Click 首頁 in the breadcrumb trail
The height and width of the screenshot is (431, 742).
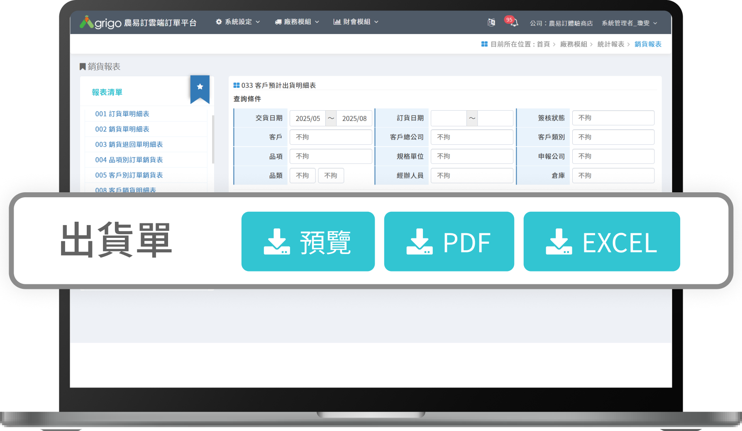coord(544,44)
